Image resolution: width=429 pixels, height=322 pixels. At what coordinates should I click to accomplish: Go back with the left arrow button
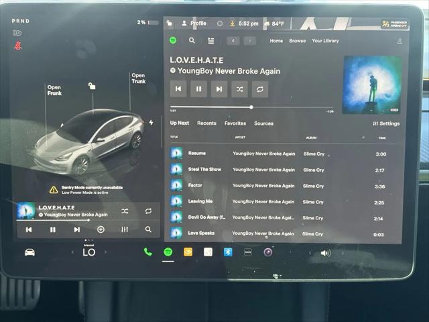pos(233,41)
